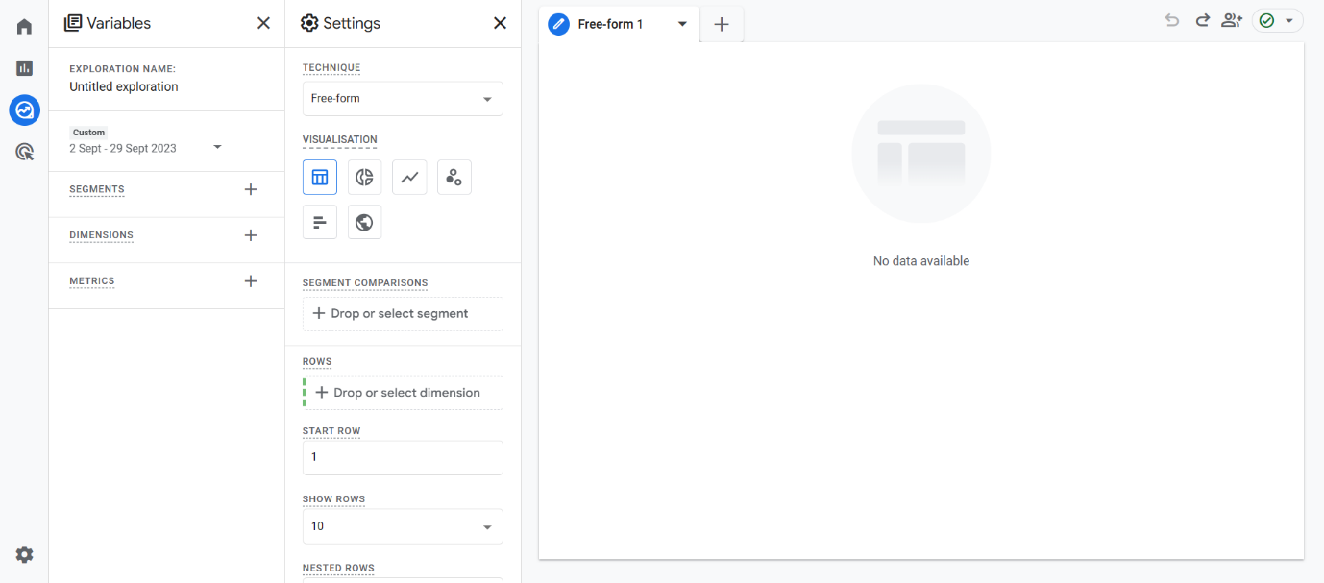Share exploration with the add-people icon
Screen dimensions: 1324x583
1231,20
